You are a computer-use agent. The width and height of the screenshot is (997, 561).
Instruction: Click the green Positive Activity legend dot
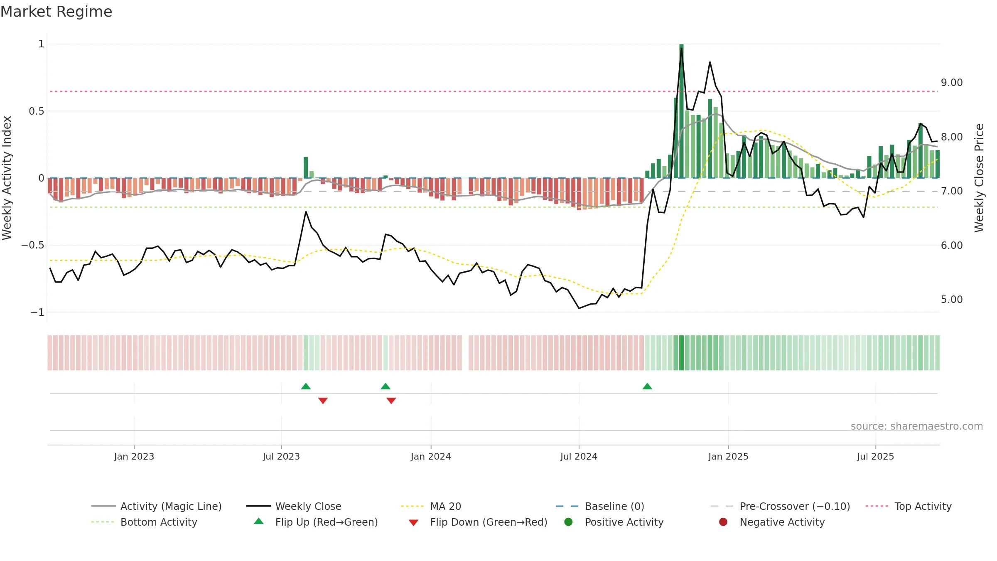pyautogui.click(x=568, y=522)
